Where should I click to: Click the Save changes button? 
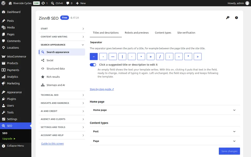(x=229, y=151)
